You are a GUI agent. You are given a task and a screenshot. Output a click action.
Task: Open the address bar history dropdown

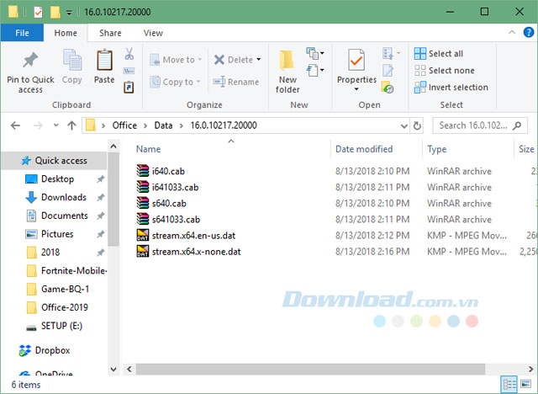click(402, 125)
